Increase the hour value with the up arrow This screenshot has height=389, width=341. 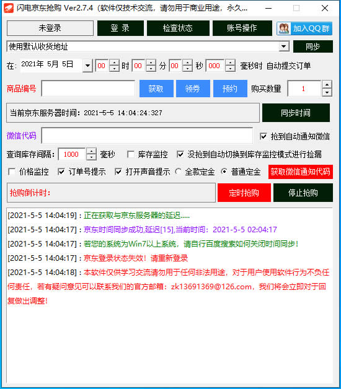[114, 63]
